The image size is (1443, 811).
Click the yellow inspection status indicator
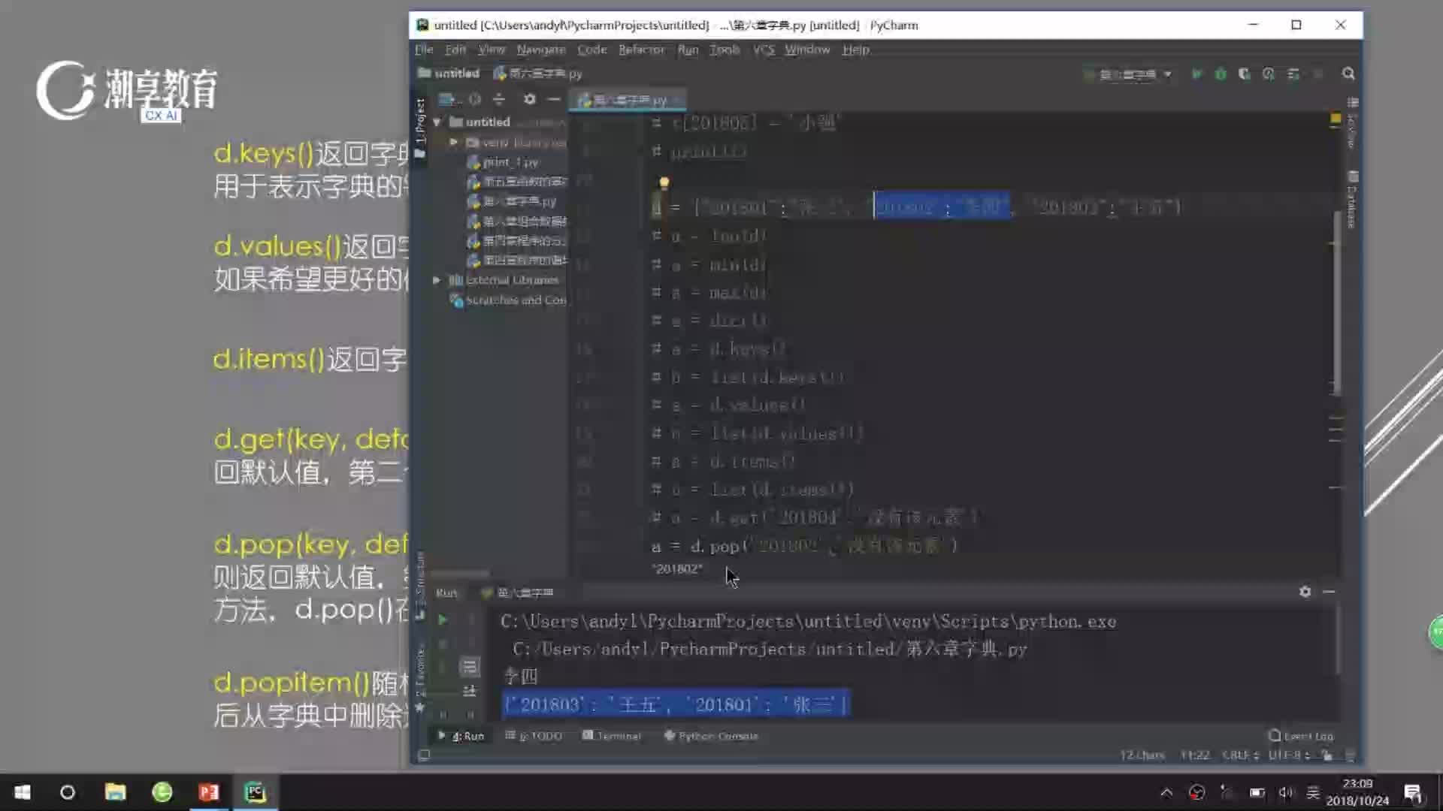tap(1336, 119)
